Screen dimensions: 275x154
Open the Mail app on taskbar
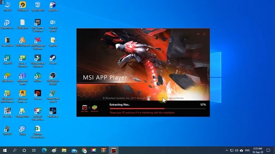[x=74, y=150]
